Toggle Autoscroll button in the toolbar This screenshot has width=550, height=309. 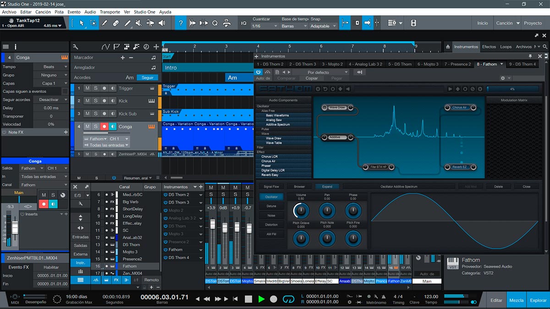point(368,23)
